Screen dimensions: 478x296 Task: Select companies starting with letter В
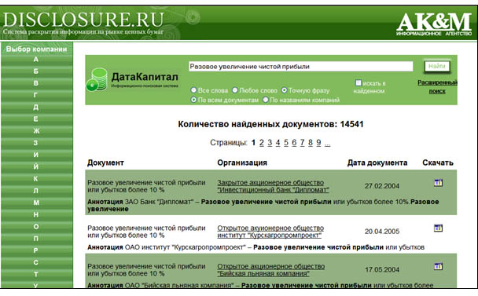pyautogui.click(x=36, y=83)
